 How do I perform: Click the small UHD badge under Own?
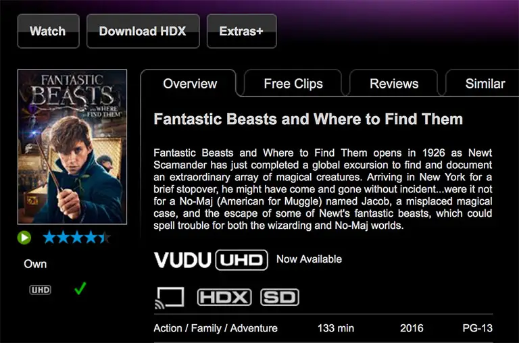click(40, 290)
